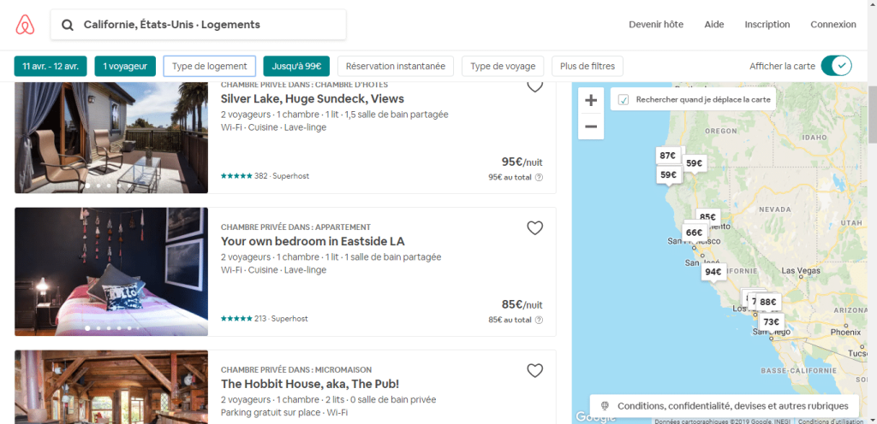Open the Type de voyage filter

(x=503, y=66)
